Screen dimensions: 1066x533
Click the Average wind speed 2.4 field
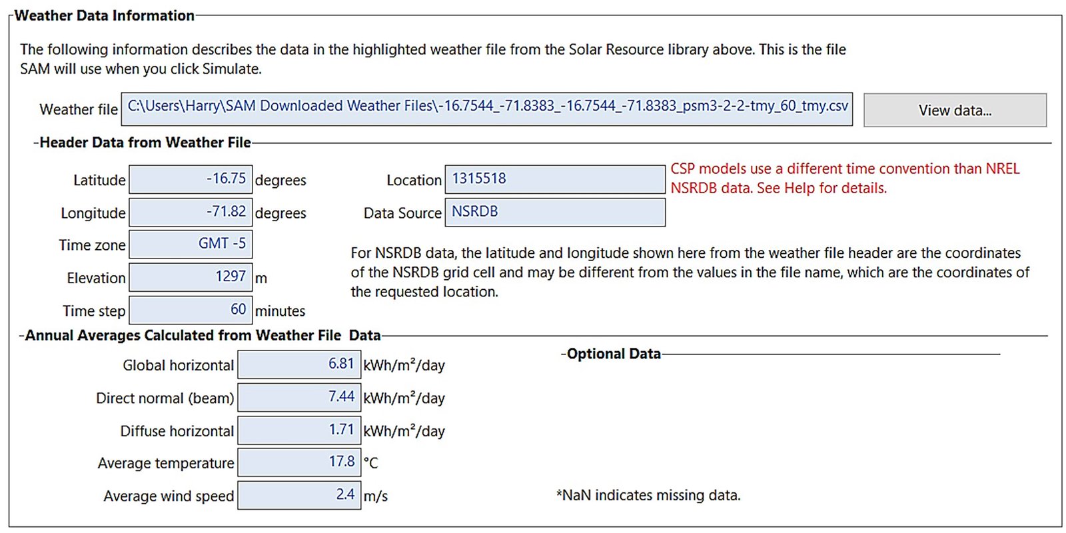(299, 495)
